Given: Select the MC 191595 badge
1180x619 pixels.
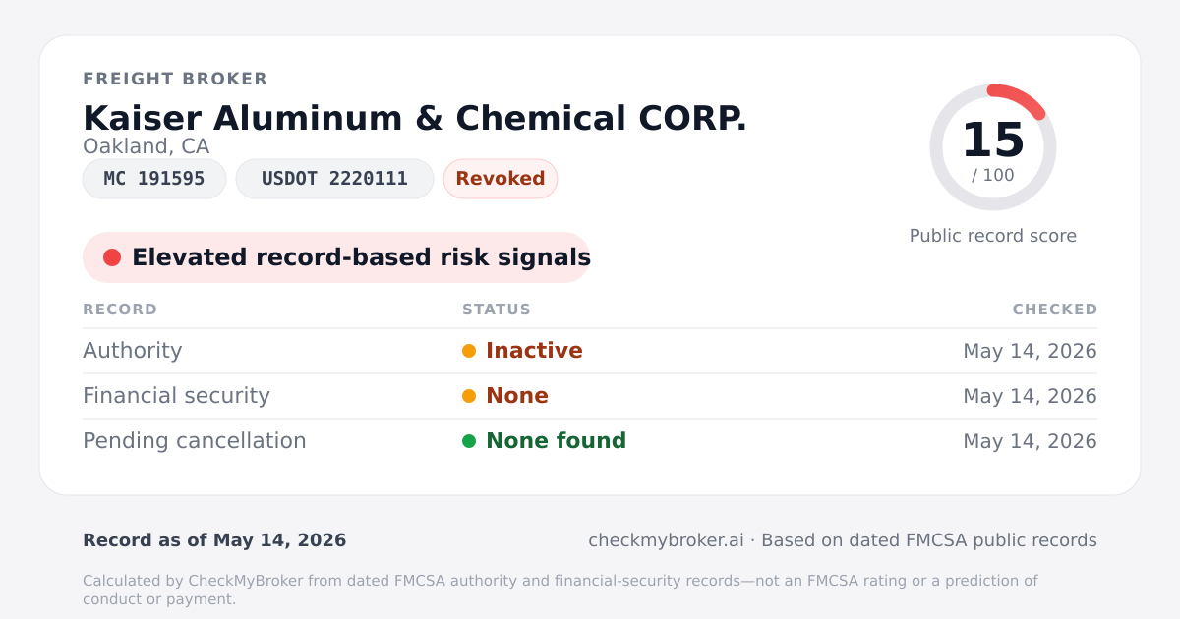Looking at the screenshot, I should tap(154, 179).
